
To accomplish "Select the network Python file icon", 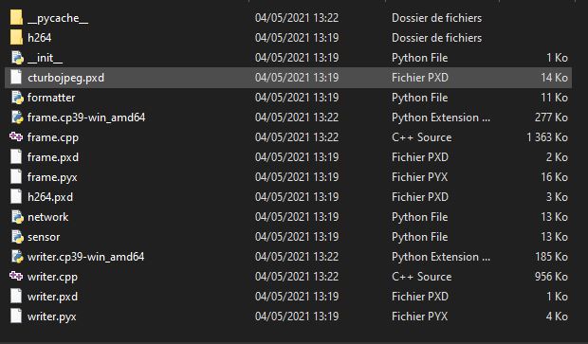I will pyautogui.click(x=17, y=217).
